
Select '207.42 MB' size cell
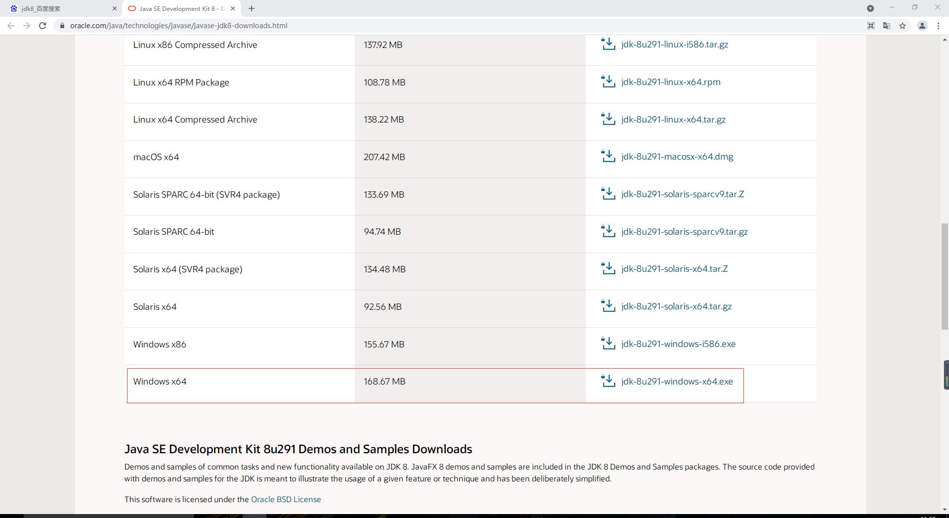point(384,157)
